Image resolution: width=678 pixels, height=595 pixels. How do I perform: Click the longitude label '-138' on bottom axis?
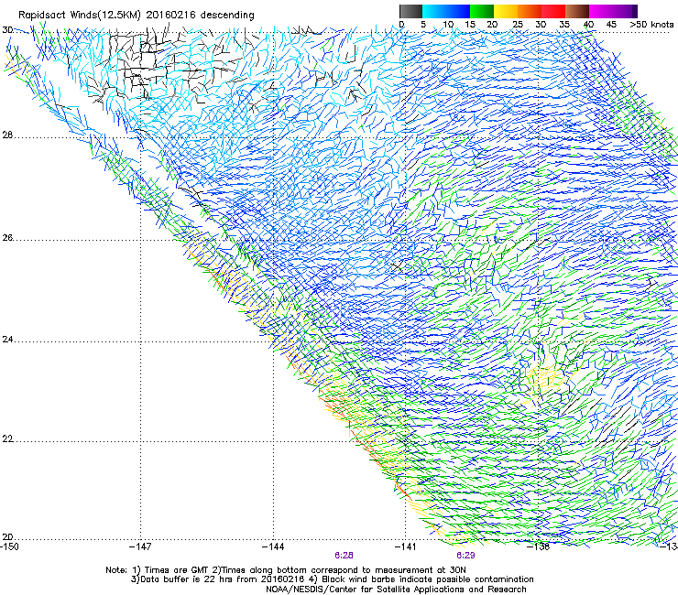click(539, 547)
